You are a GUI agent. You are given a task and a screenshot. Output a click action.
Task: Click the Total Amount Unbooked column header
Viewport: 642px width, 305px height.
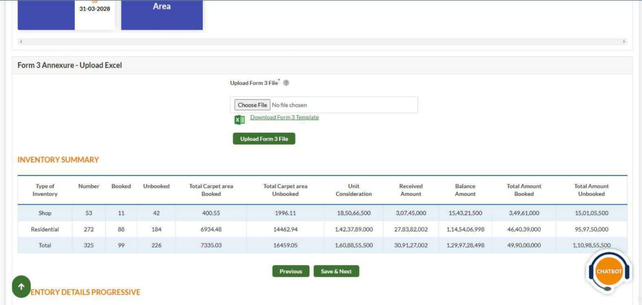tap(591, 190)
